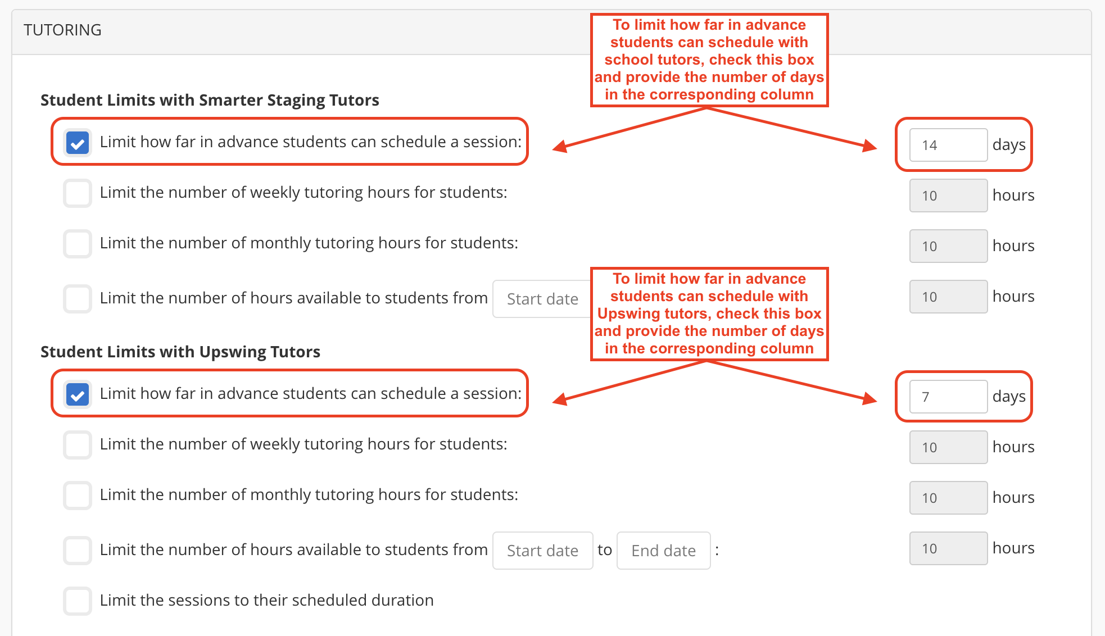This screenshot has width=1105, height=636.
Task: Check date-range hours limit under Upswing Tutors
Action: click(78, 550)
